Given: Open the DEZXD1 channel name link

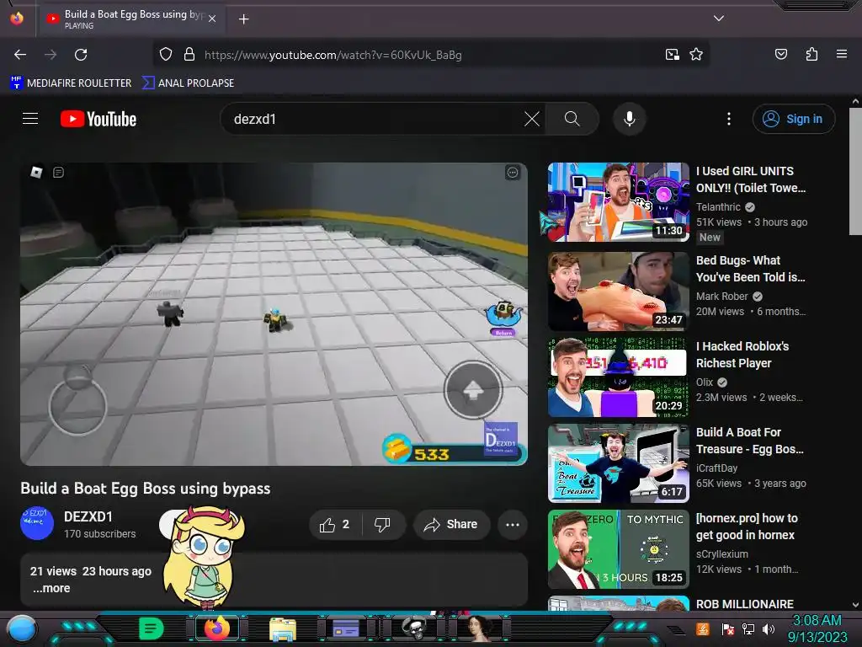Looking at the screenshot, I should [x=88, y=516].
